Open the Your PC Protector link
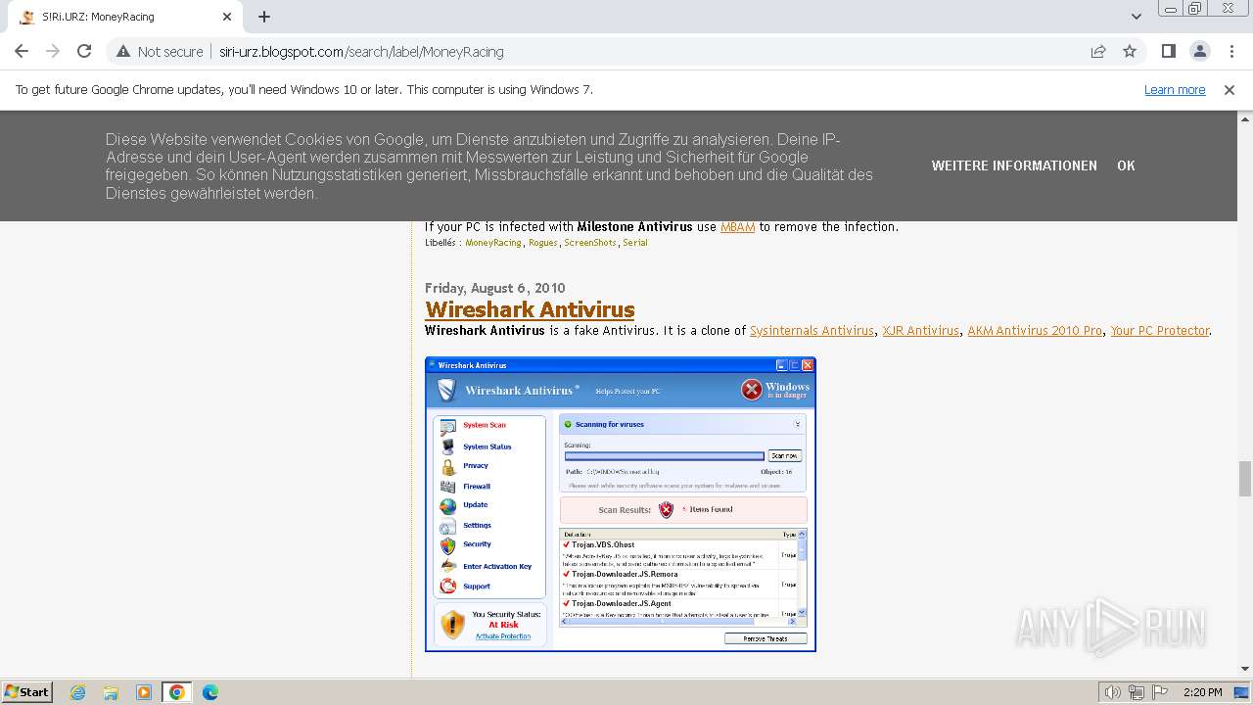 (1160, 331)
